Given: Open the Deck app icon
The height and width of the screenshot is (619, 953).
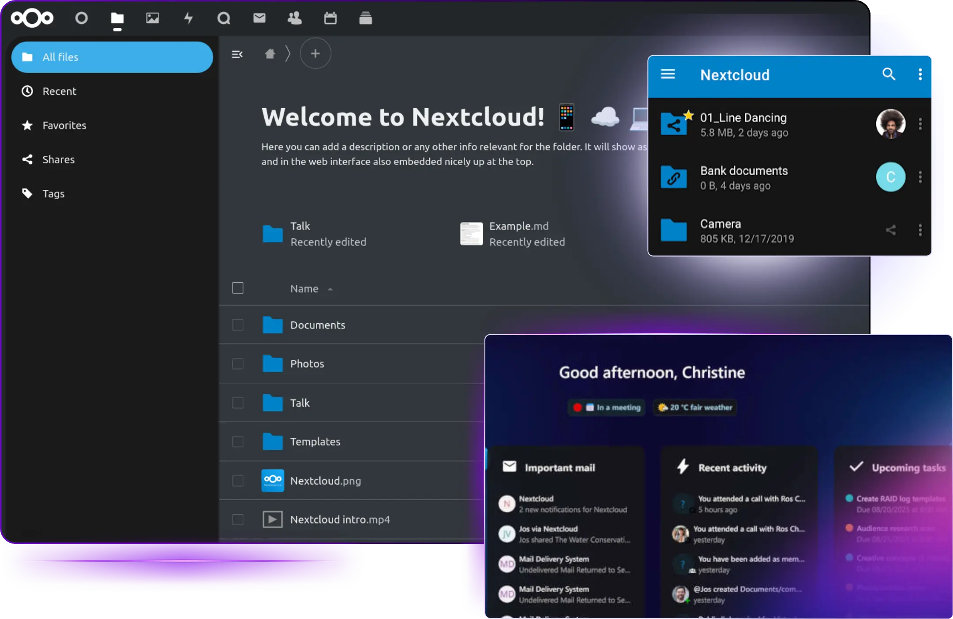Looking at the screenshot, I should [x=366, y=18].
